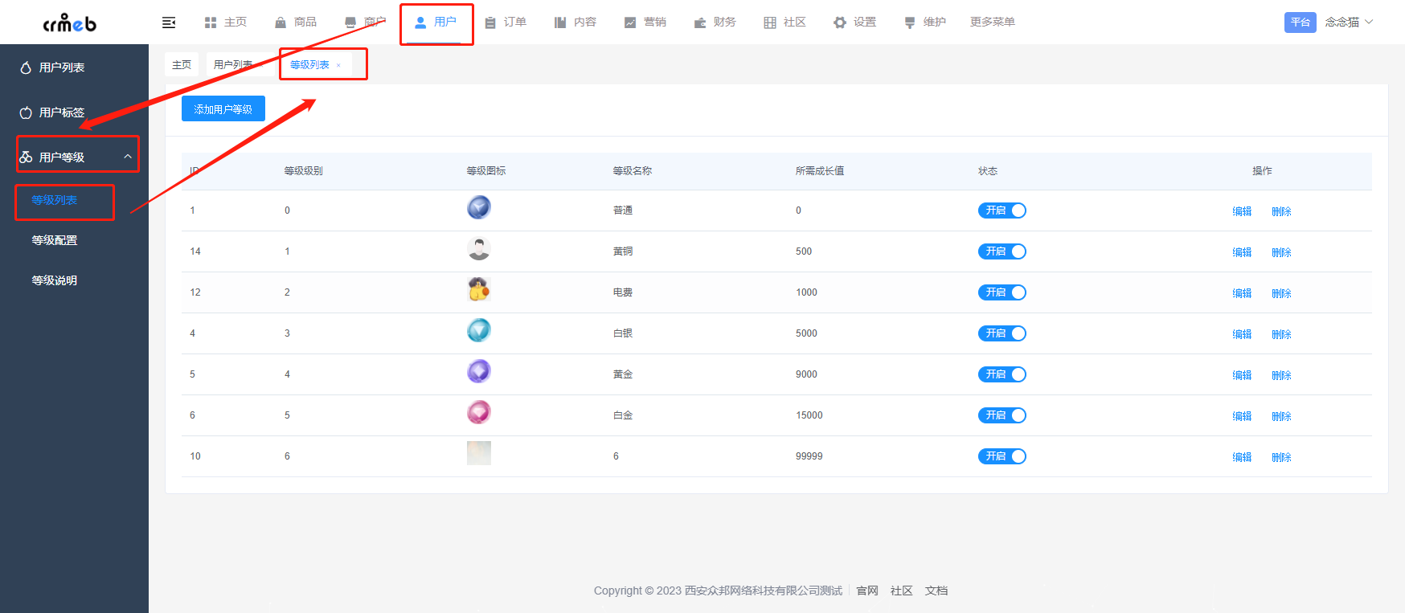The width and height of the screenshot is (1405, 613).
Task: Toggle status switch for 黄金 level
Action: coord(1002,374)
